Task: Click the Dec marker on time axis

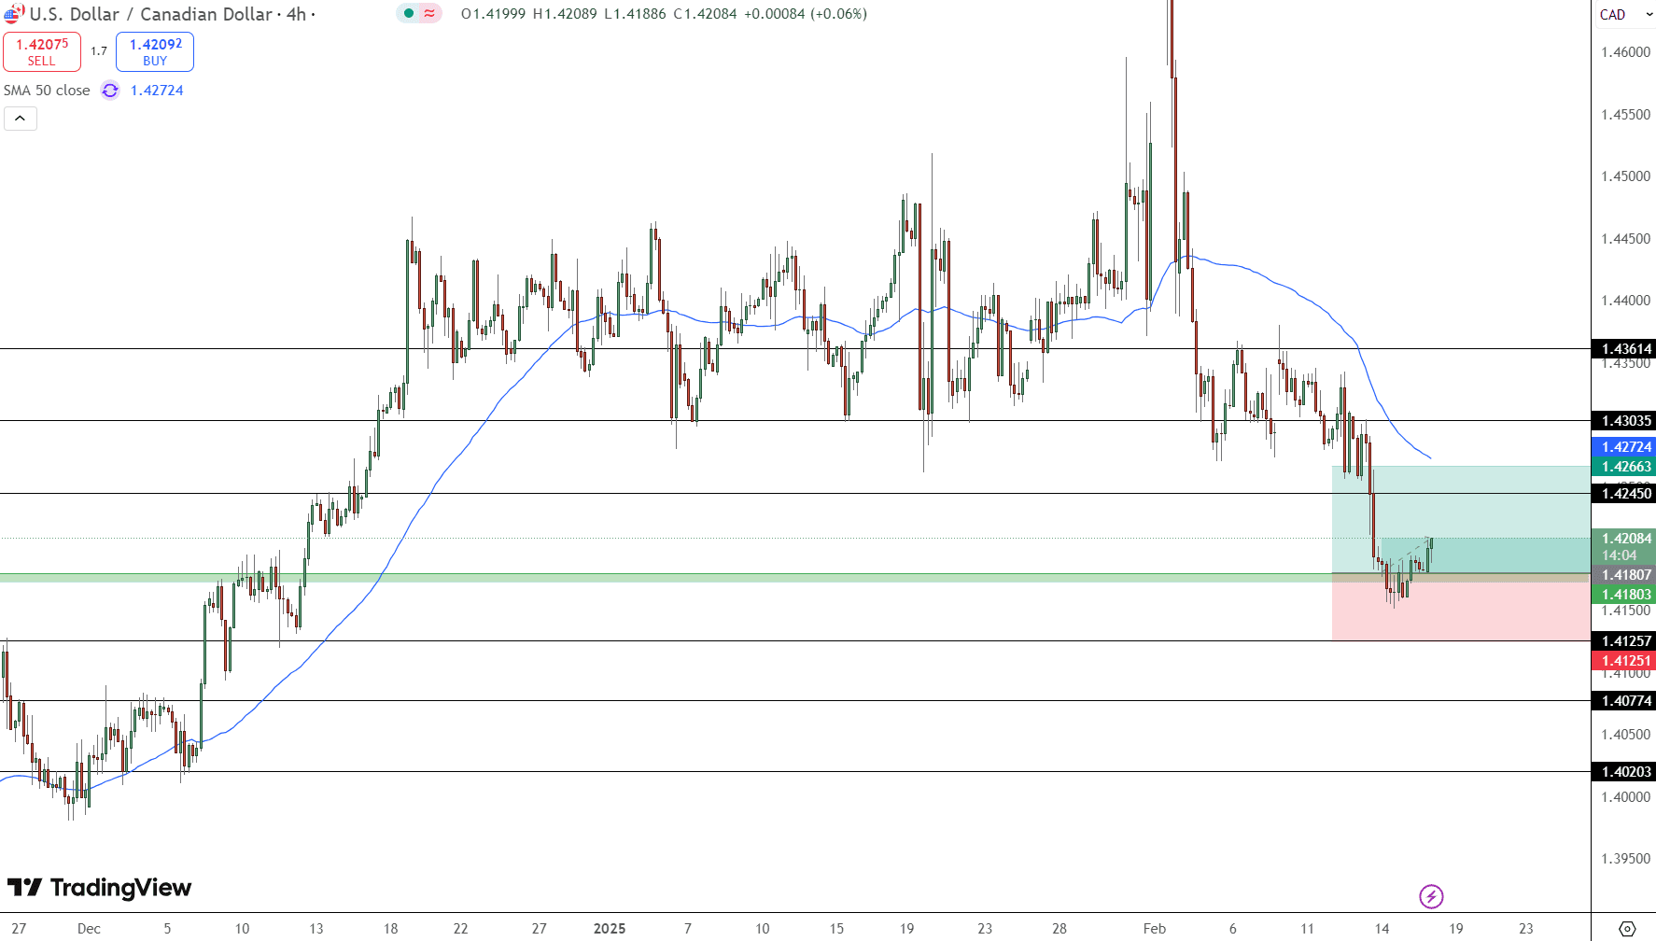Action: tap(89, 929)
